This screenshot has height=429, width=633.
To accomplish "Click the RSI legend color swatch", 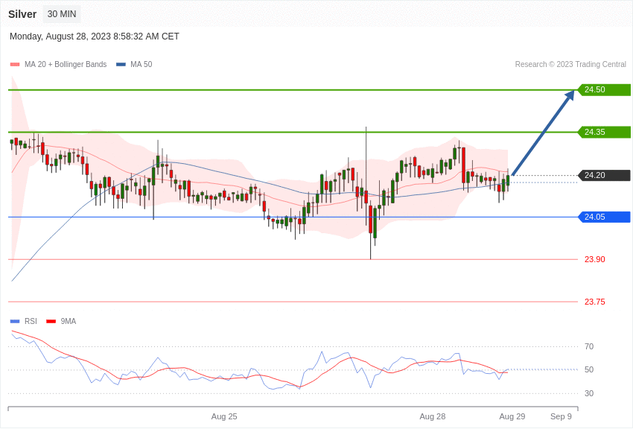I will 15,322.
